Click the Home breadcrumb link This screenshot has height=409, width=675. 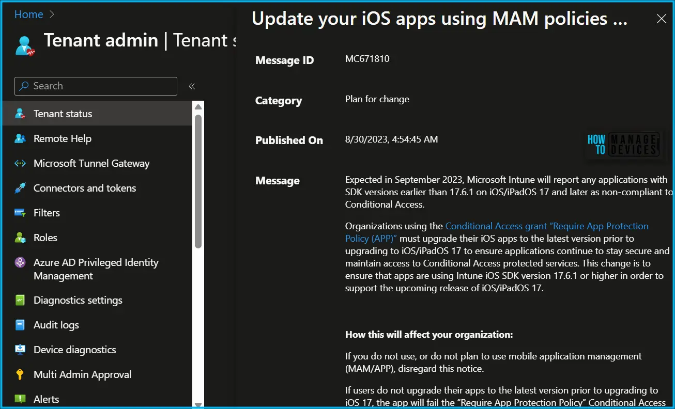(28, 14)
